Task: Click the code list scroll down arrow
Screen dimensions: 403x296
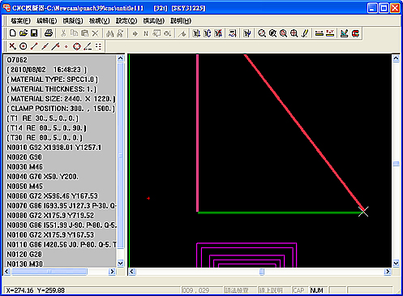Action: (x=120, y=263)
